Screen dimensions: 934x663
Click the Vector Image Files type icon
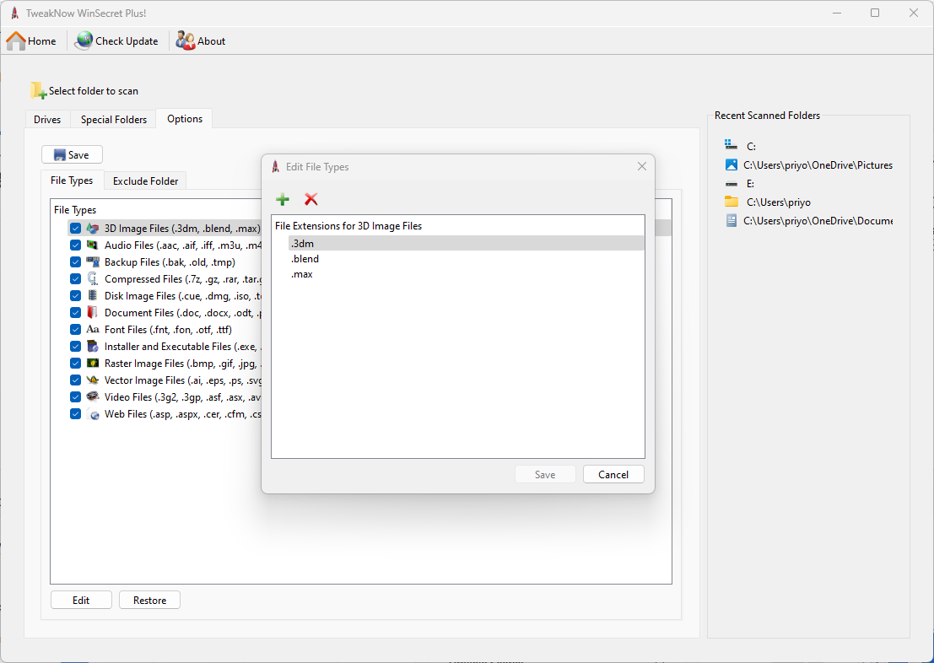(92, 380)
